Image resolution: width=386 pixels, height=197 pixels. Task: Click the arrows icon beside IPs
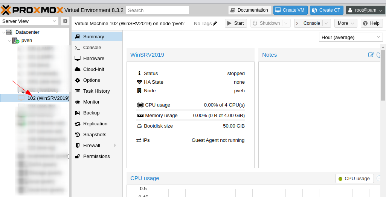point(139,140)
